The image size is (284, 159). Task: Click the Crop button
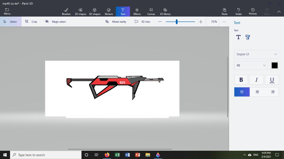click(31, 22)
